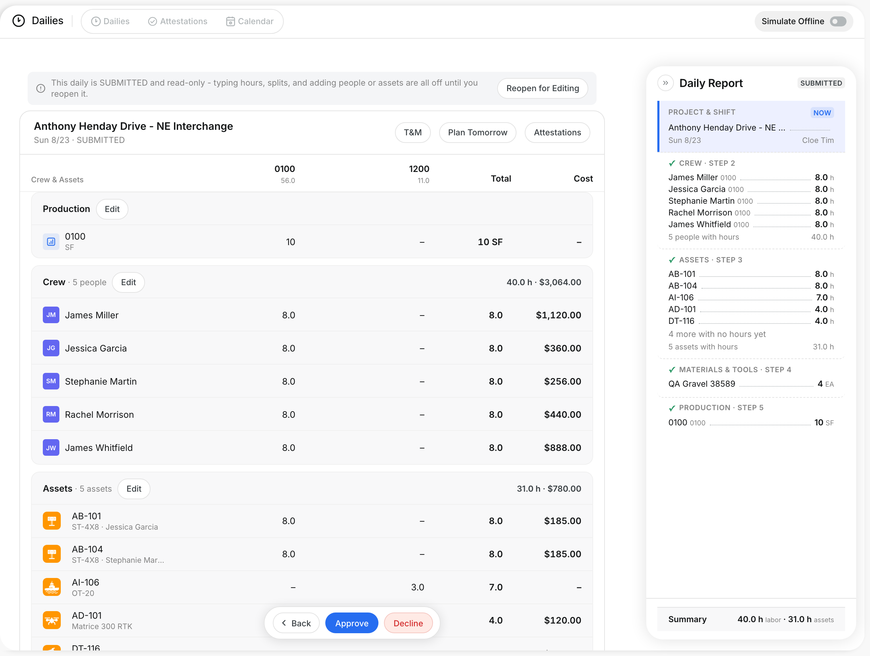
Task: Click QA Gravel 38589 material row
Action: 751,384
